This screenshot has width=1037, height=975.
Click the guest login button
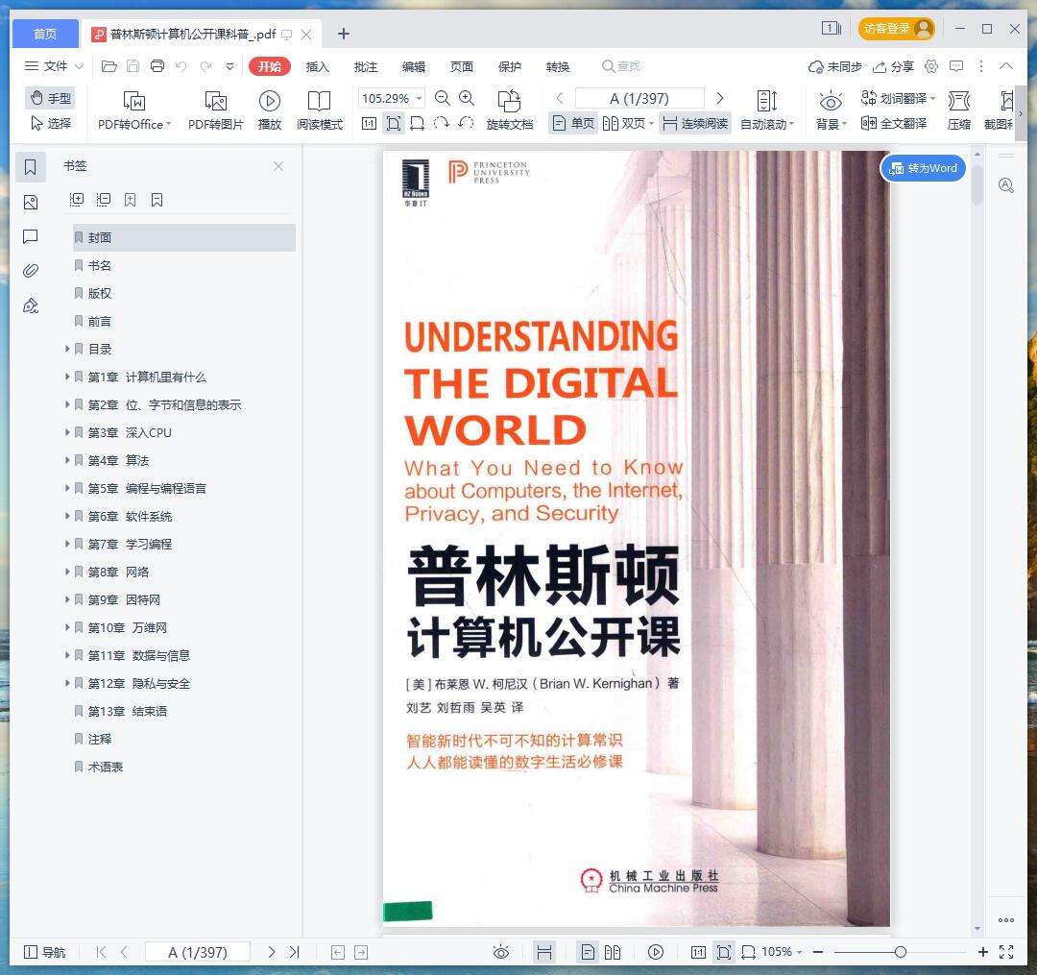(896, 29)
